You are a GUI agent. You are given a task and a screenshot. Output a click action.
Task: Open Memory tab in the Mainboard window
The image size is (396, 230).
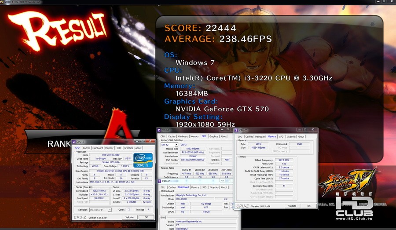(x=195, y=187)
